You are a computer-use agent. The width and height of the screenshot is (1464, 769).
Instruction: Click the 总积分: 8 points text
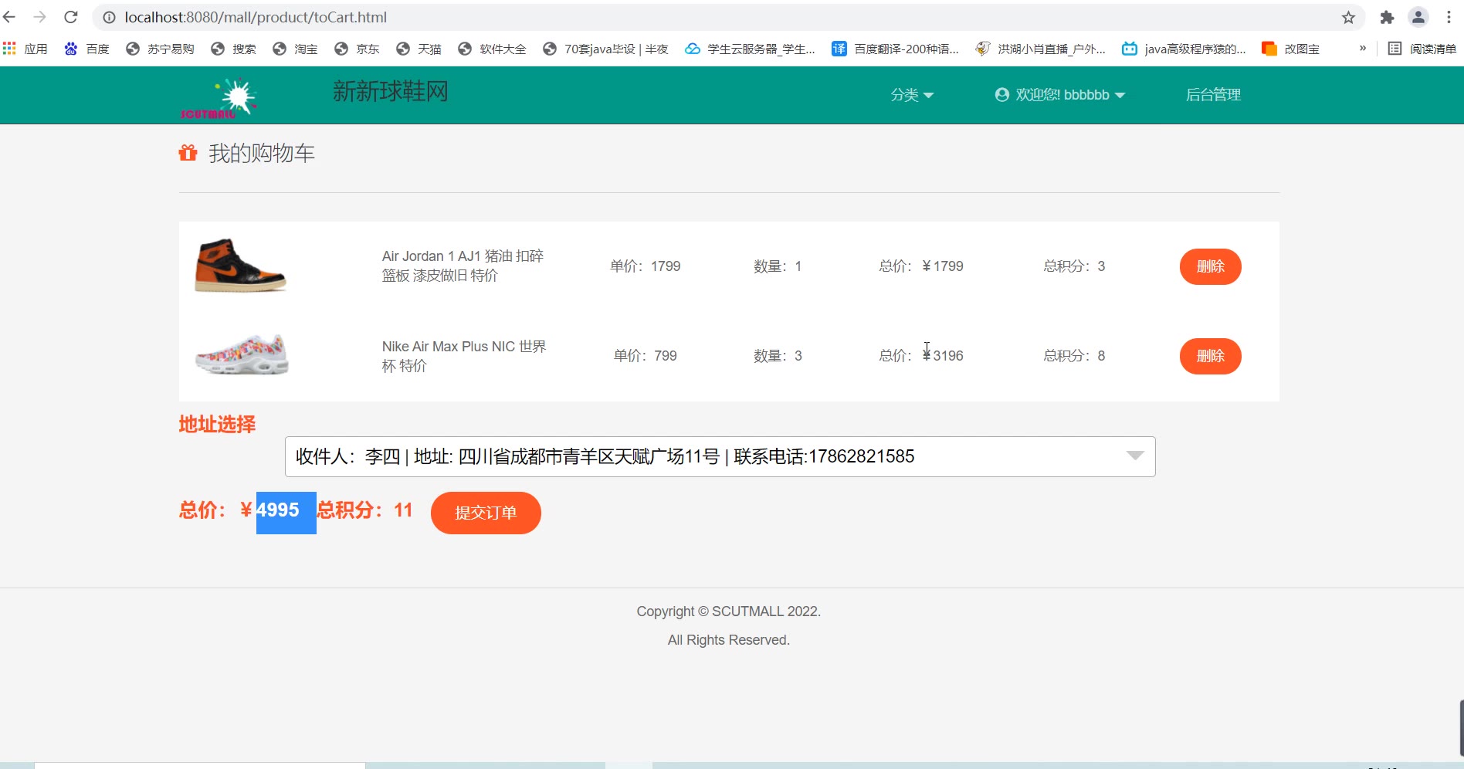click(1074, 356)
